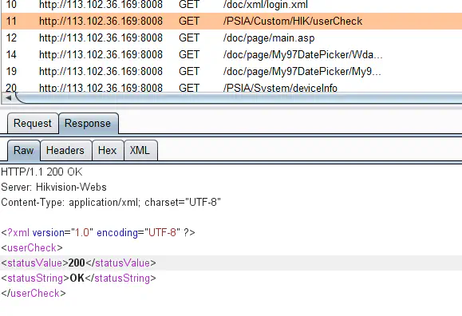Select history row 14 My97DatePicker/Wda...
The width and height of the screenshot is (462, 316).
pyautogui.click(x=231, y=54)
